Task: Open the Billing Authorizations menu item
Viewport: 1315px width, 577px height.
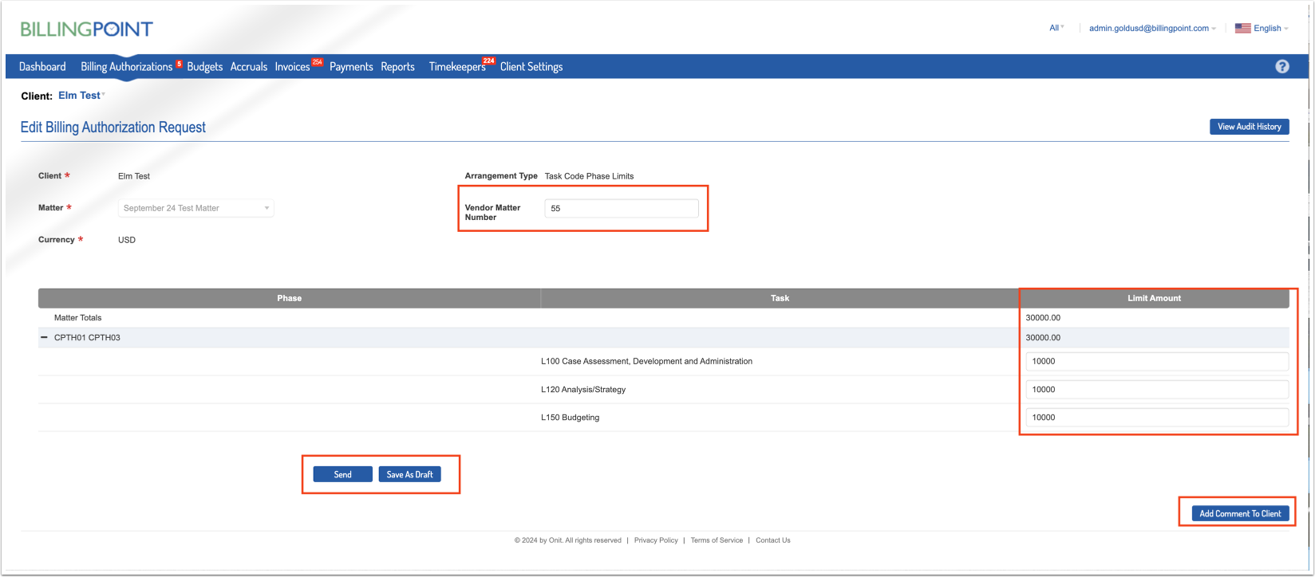Action: 127,67
